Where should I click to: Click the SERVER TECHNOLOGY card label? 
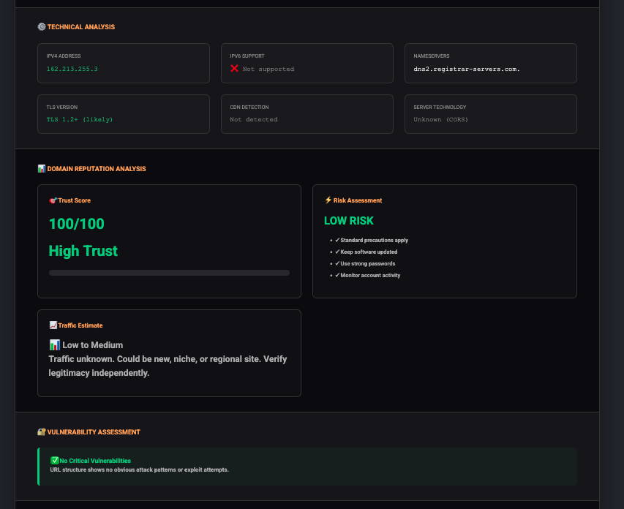[x=440, y=107]
